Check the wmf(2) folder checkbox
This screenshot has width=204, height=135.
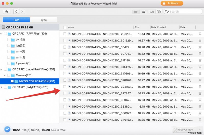(x=9, y=57)
